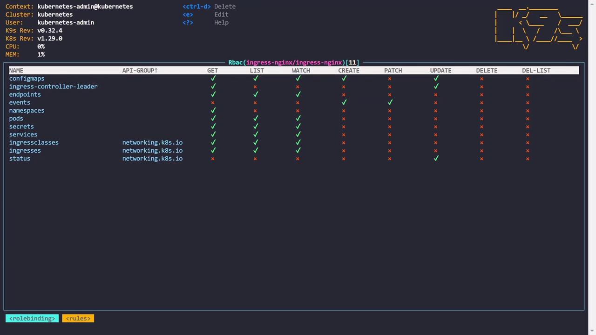Click the red DELETE cross for pods
596x335 pixels.
(481, 119)
